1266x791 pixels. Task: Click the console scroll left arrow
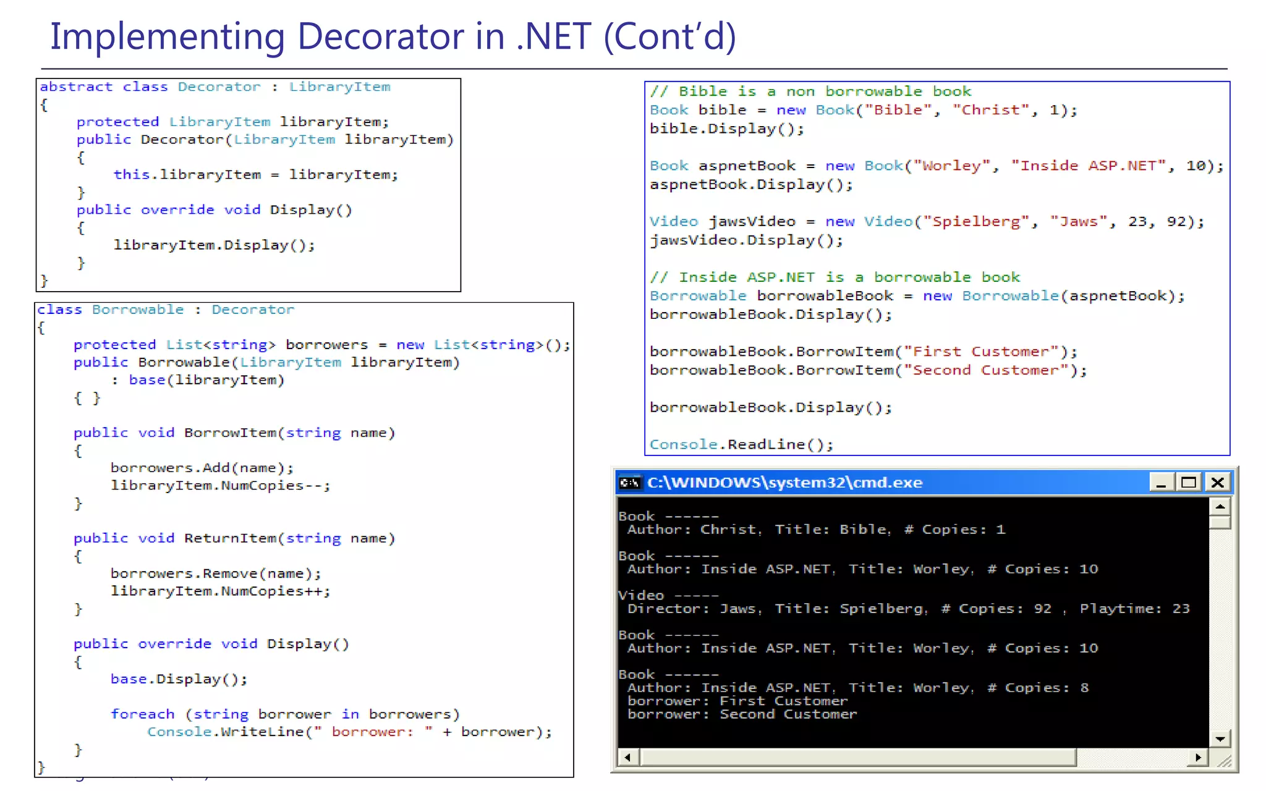pyautogui.click(x=628, y=757)
